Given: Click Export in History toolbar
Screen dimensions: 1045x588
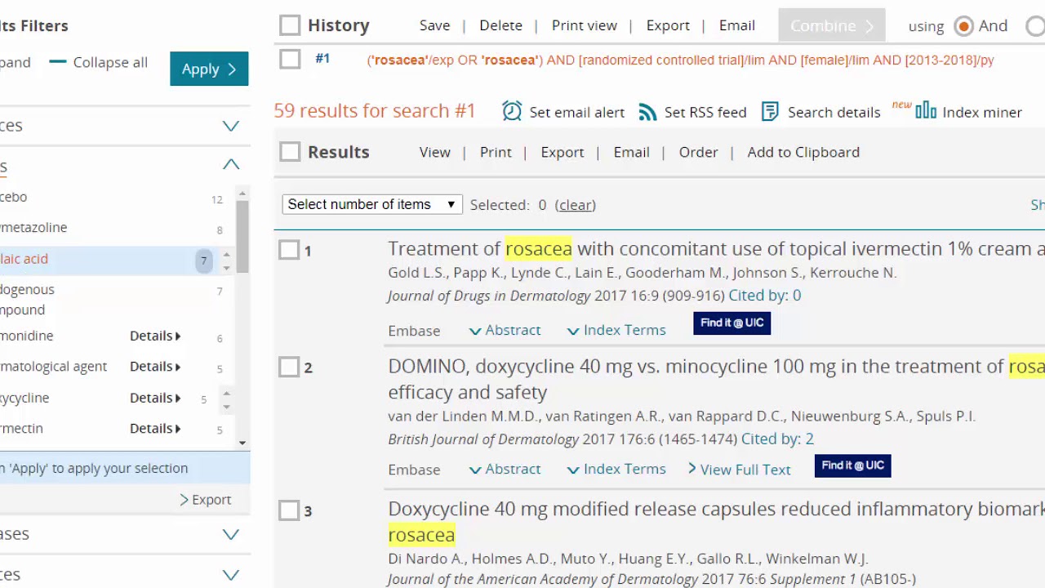Looking at the screenshot, I should click(x=668, y=25).
